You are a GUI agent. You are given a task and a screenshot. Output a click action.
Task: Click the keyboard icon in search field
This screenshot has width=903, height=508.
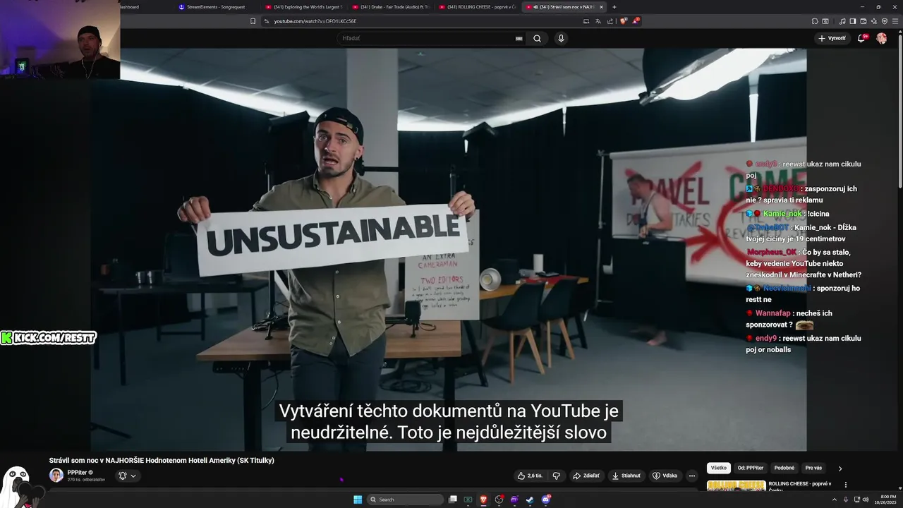pos(519,38)
